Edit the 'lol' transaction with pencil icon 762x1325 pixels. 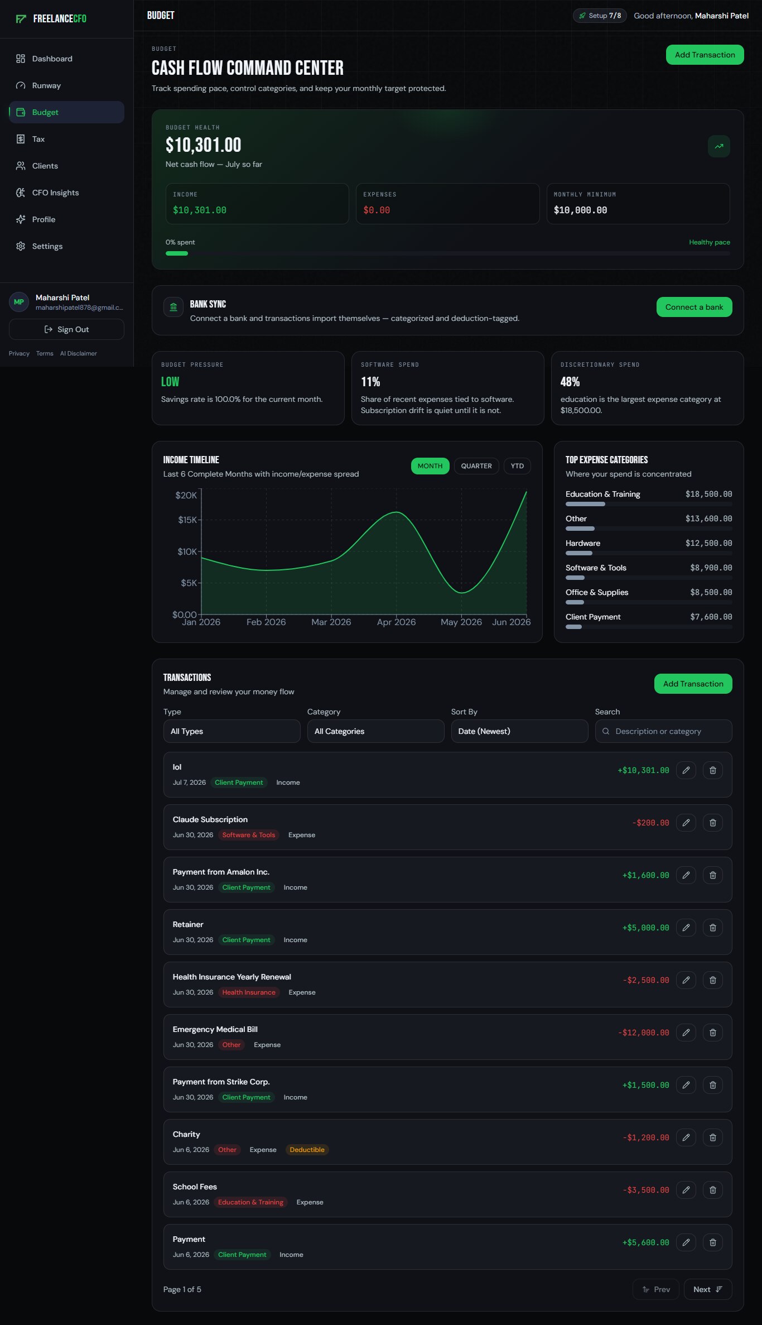(686, 770)
